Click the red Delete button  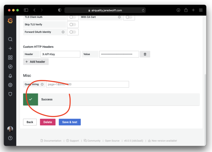point(48,122)
